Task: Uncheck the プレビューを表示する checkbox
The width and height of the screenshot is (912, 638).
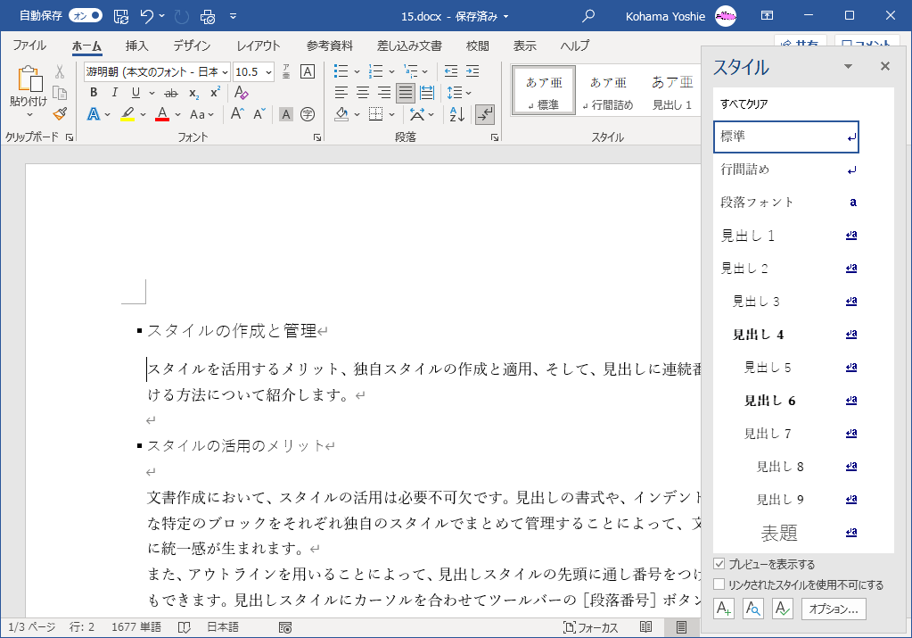Action: coord(719,564)
